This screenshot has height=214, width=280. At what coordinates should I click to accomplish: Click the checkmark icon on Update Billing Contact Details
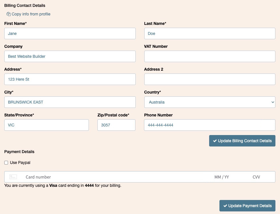(215, 141)
